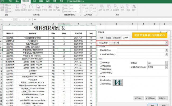
Task: Open the 文件 file tab
Action: click(3, 1)
